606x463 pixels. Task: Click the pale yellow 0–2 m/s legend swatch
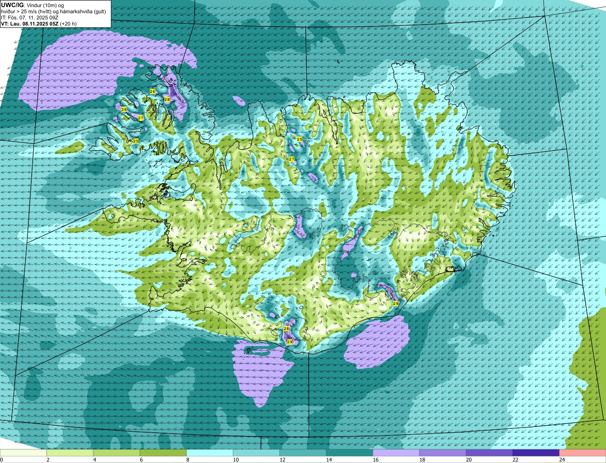coord(24,453)
